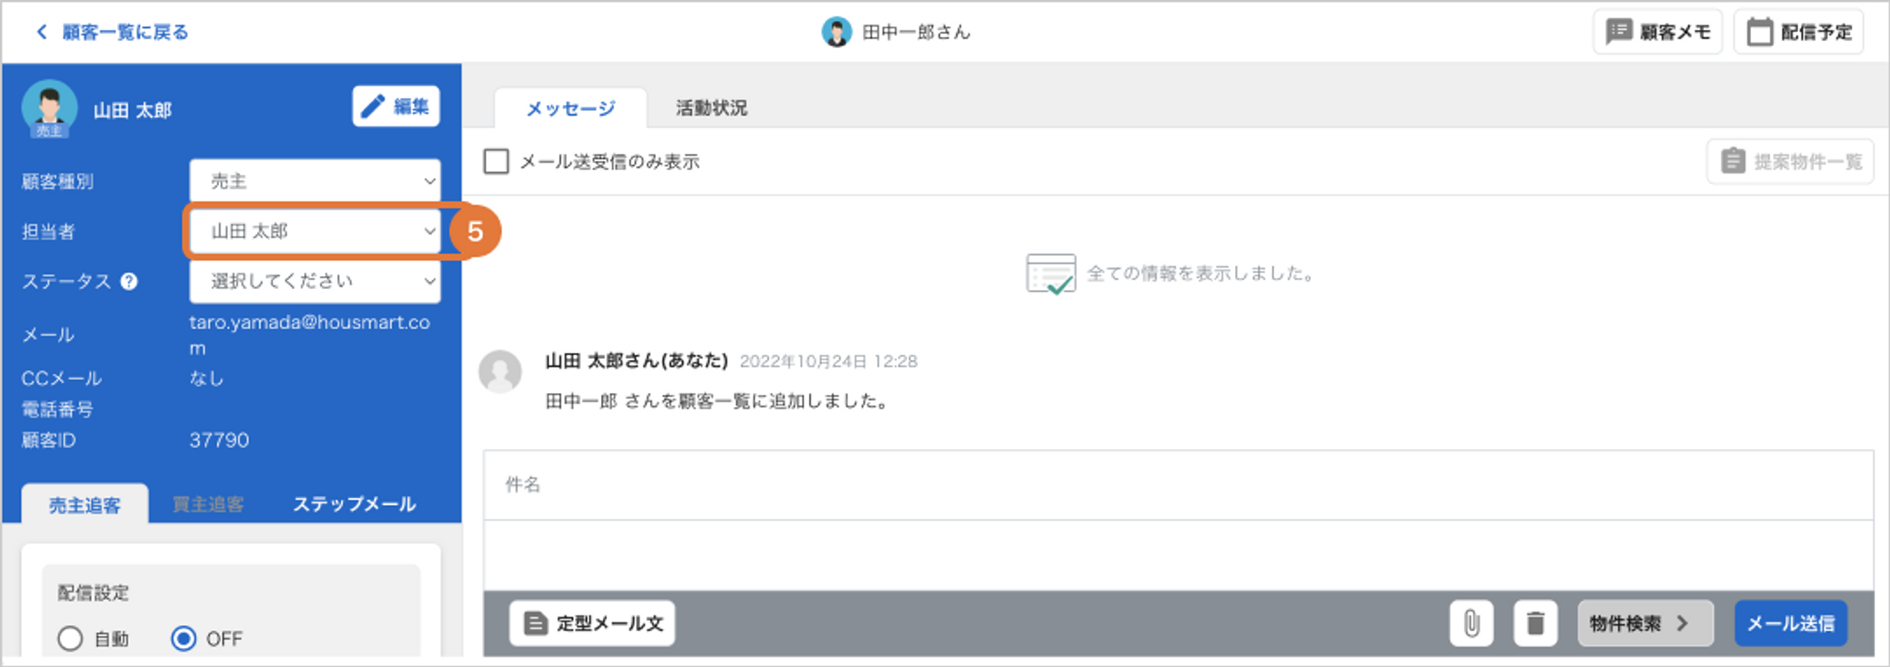Image resolution: width=1890 pixels, height=667 pixels.
Task: Click CCメール value なし
Action: [206, 378]
